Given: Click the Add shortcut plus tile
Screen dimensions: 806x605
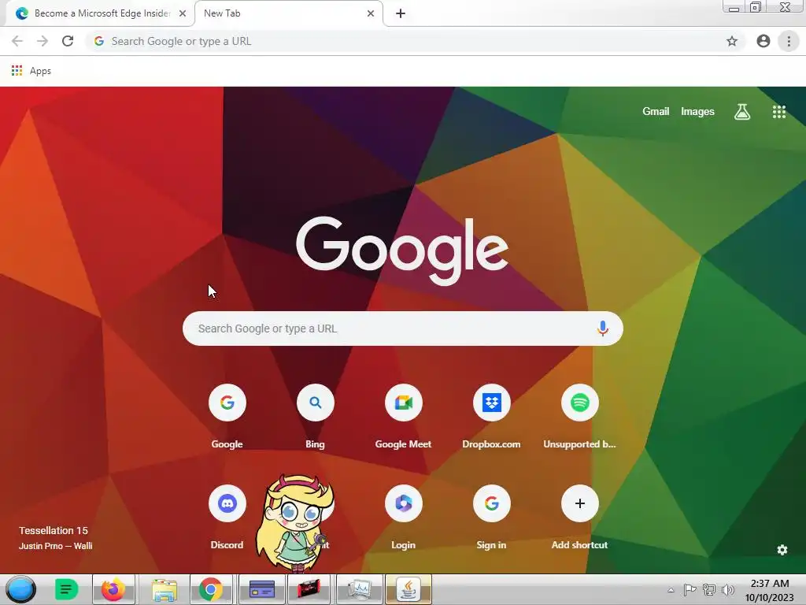Looking at the screenshot, I should (580, 503).
